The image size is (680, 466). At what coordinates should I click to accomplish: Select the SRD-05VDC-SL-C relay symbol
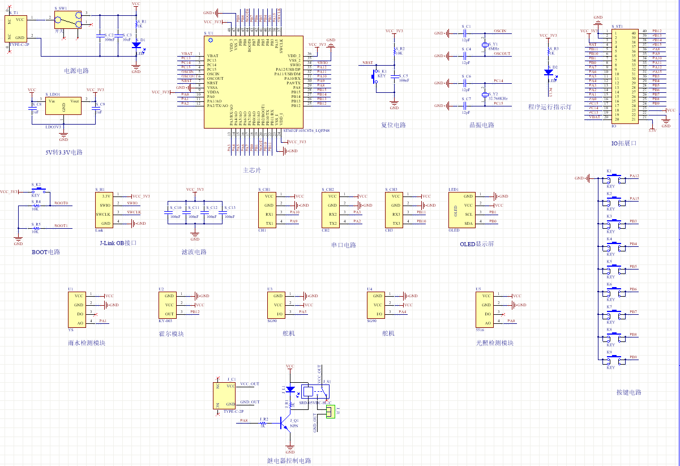coord(314,392)
